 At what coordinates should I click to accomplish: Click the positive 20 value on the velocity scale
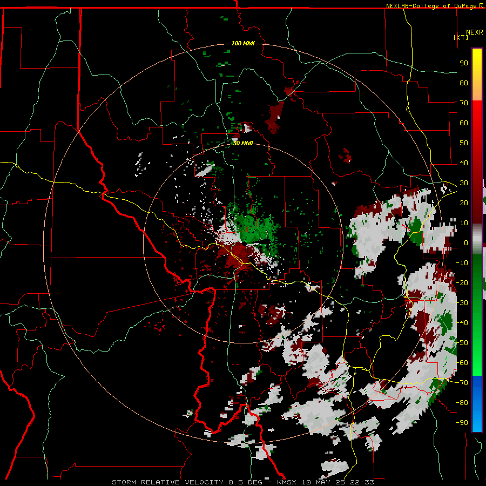[464, 202]
